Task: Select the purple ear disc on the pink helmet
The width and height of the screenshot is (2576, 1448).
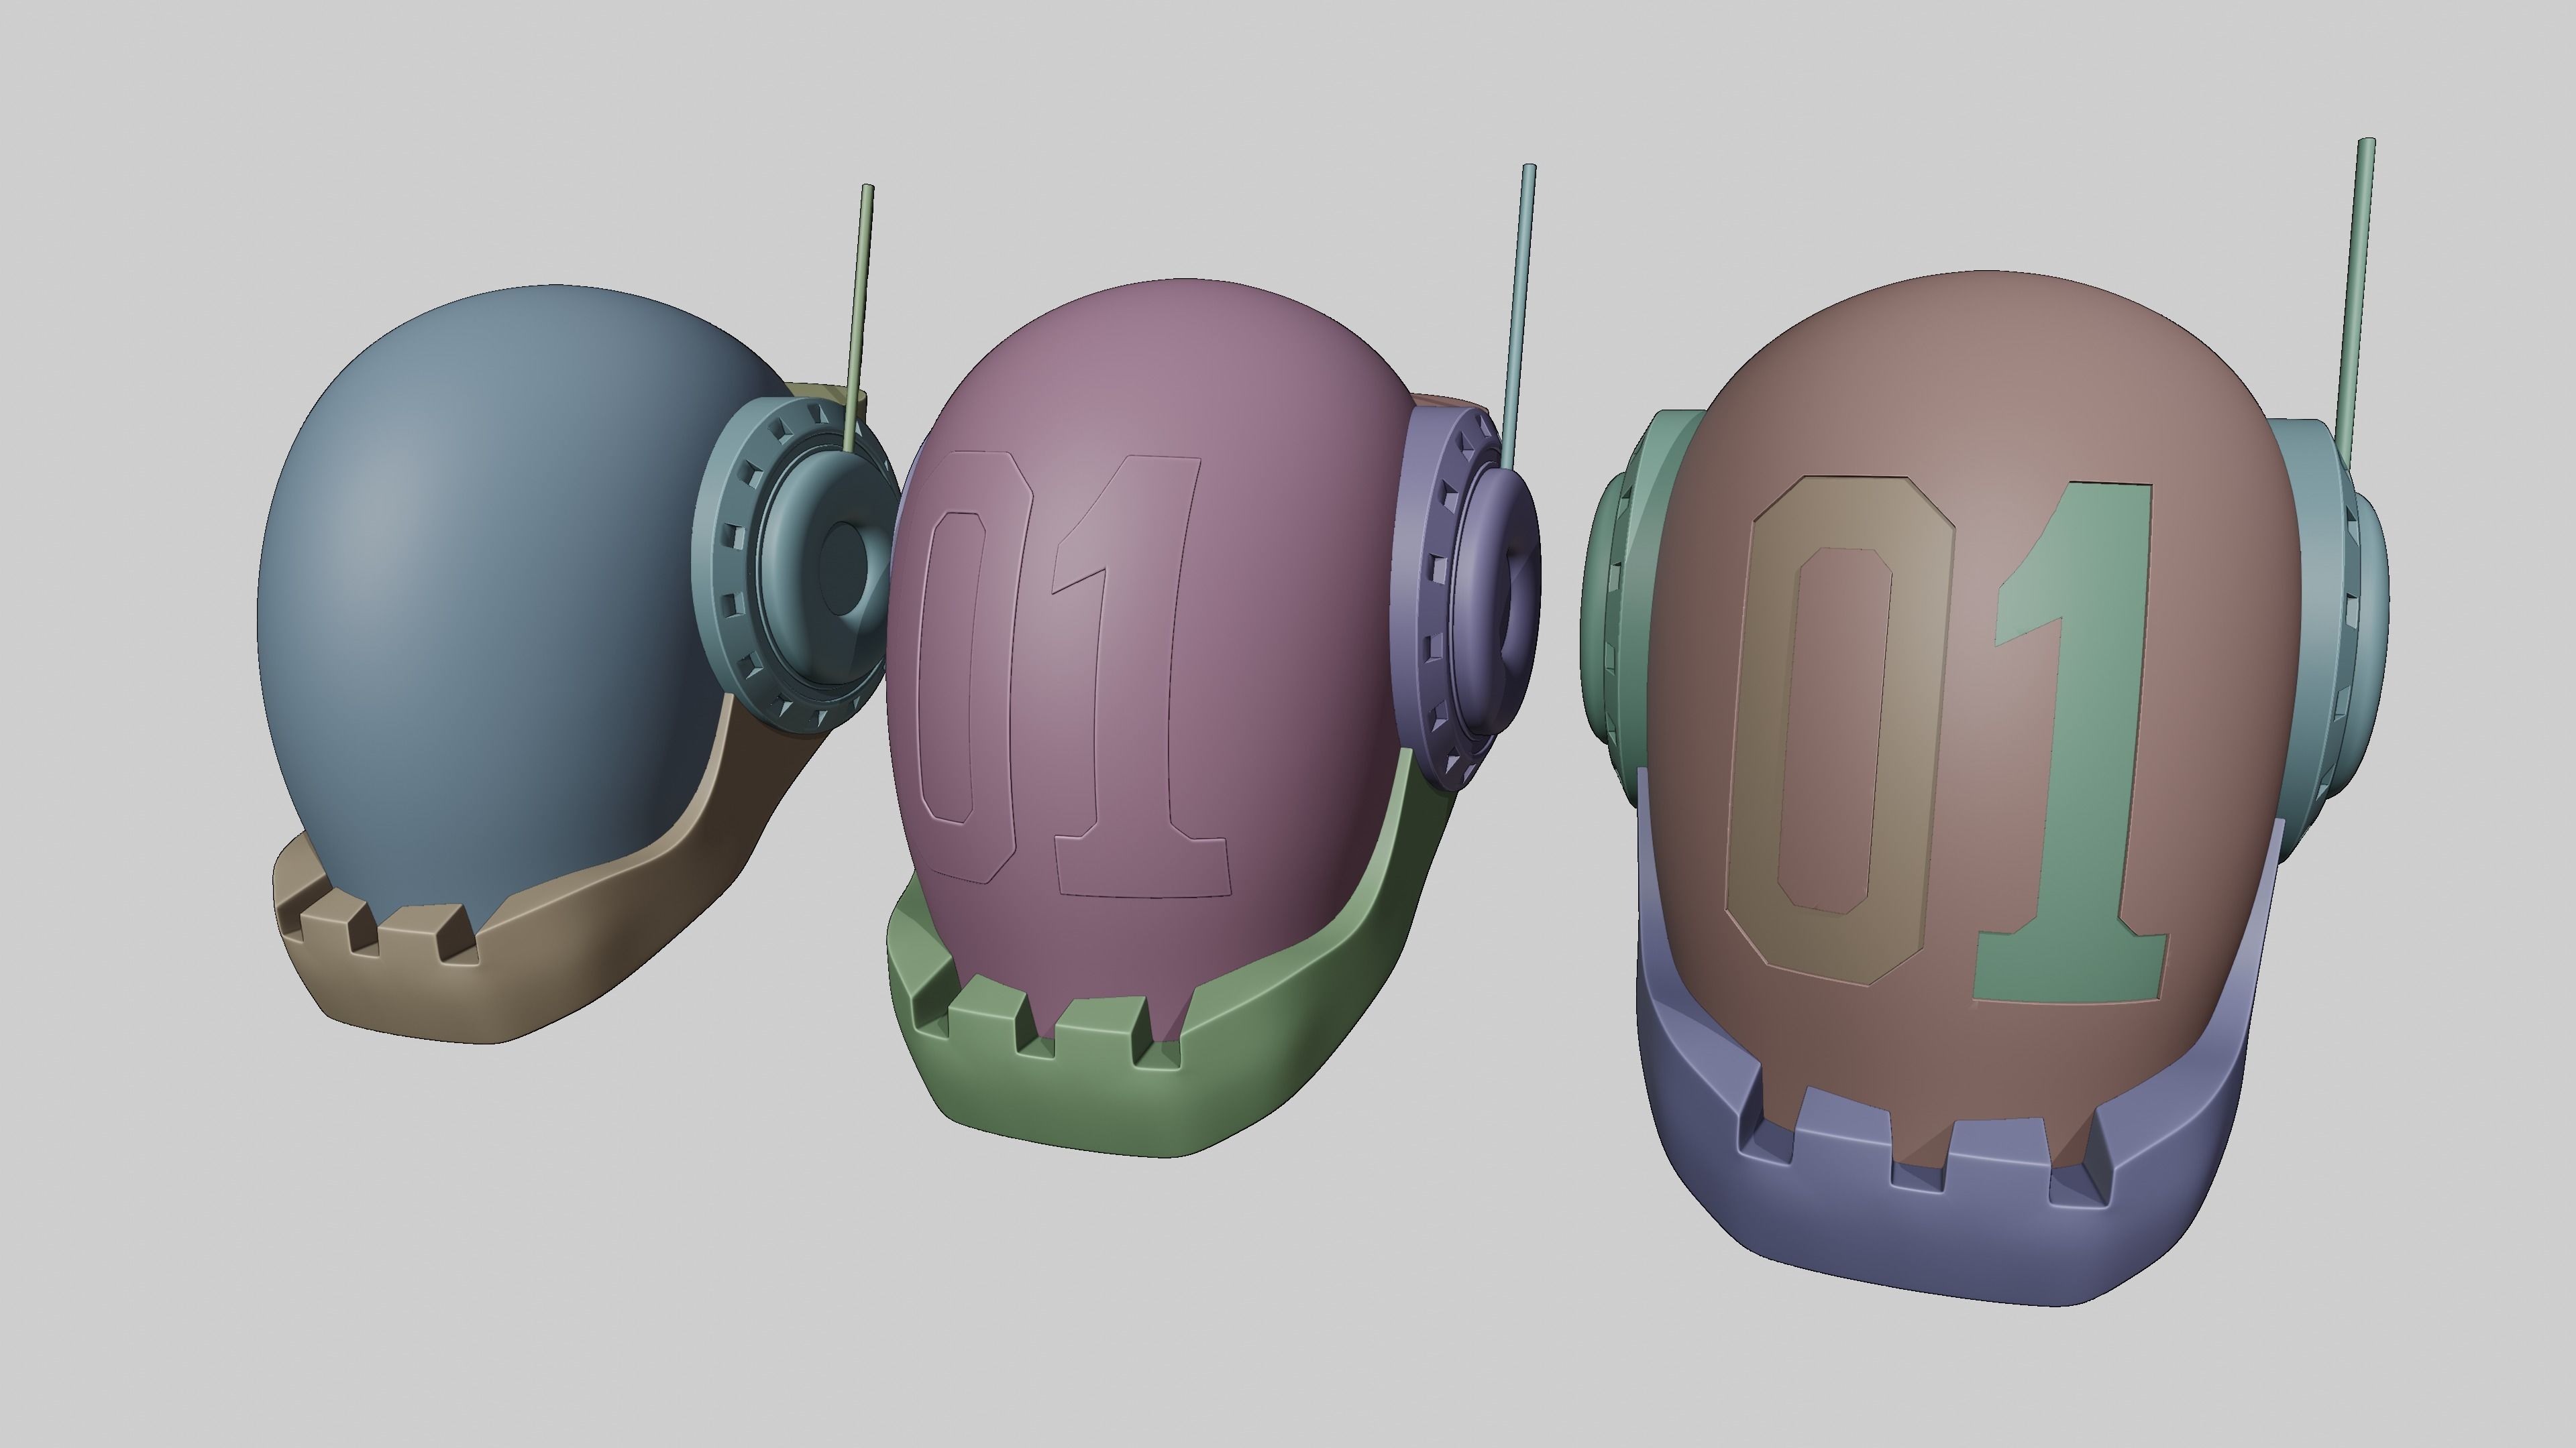Action: point(1465,599)
